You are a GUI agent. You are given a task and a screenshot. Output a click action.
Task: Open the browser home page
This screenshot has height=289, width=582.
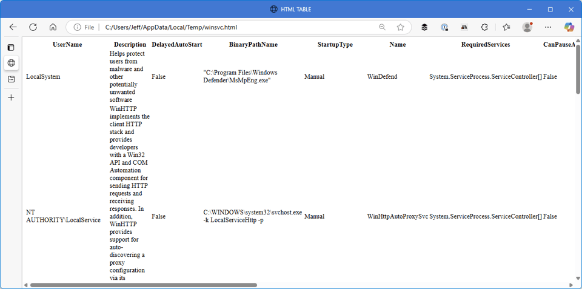pos(53,27)
